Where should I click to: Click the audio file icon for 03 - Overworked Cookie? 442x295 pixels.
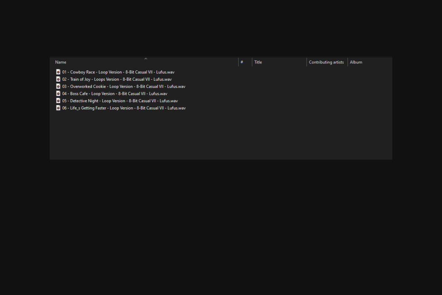(58, 86)
